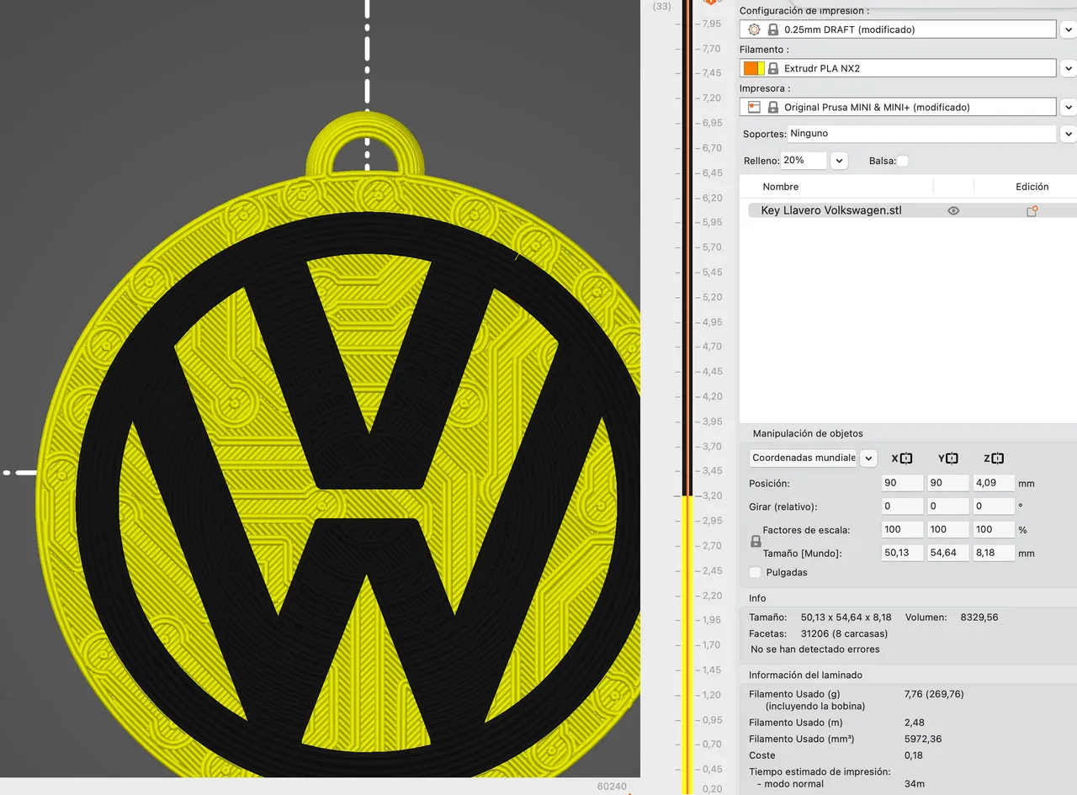Click the Manipulación de objetos section title
The height and width of the screenshot is (795, 1077).
tap(808, 434)
